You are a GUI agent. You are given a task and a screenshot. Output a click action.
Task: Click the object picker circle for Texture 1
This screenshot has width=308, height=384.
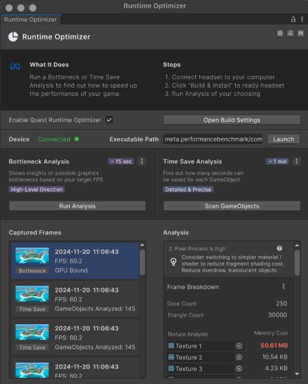coord(239,346)
